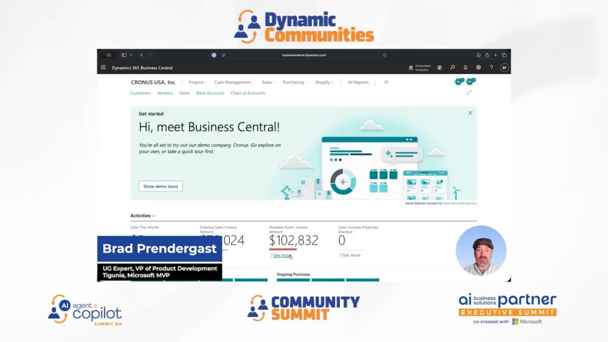Screen dimensions: 608x342
Task: Expand the Finance menu
Action: click(x=198, y=82)
